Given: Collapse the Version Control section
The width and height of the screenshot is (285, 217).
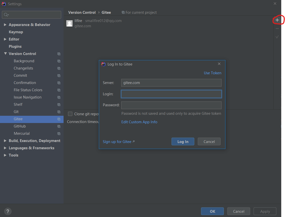Looking at the screenshot, I should [x=5, y=54].
